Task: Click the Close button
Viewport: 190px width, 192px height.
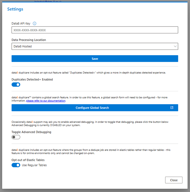Action: [x=174, y=180]
